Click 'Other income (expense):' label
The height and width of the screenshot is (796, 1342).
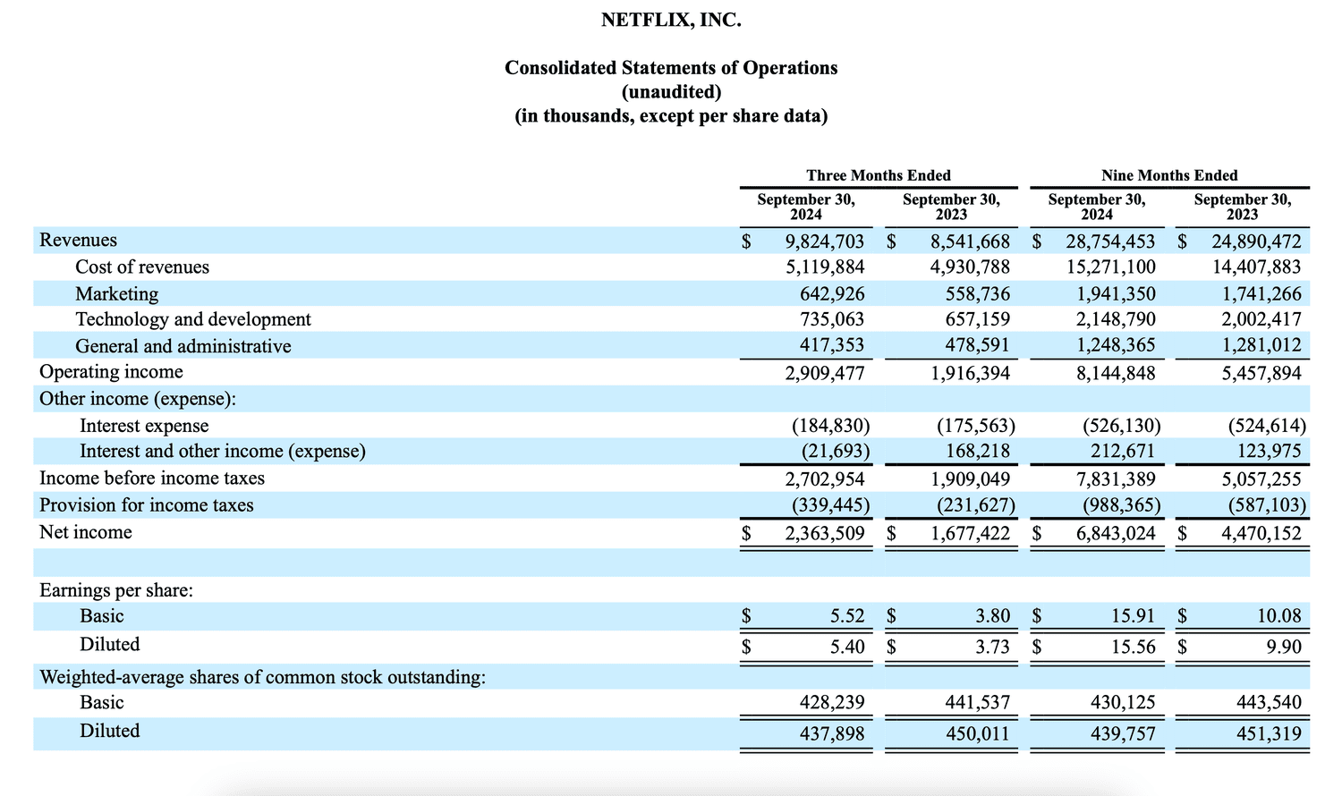coord(138,399)
